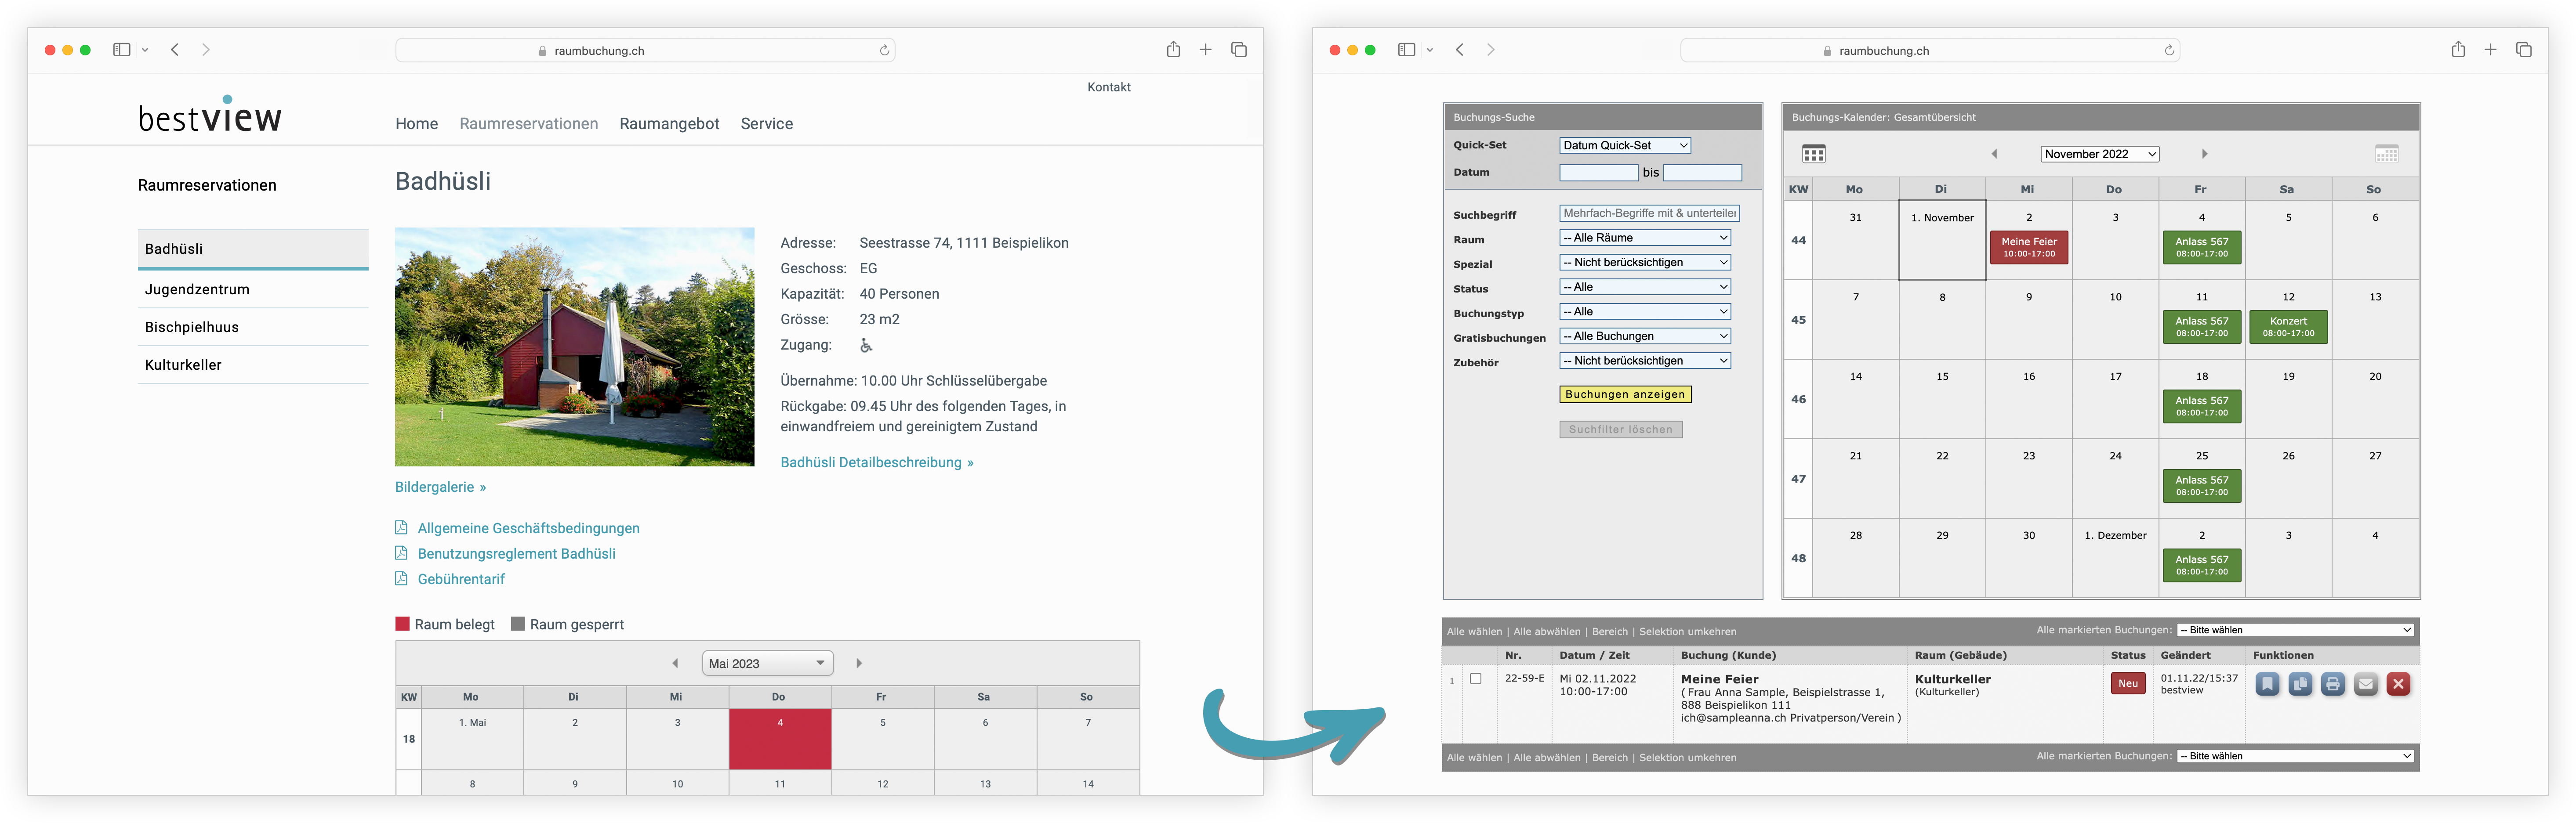Image resolution: width=2576 pixels, height=823 pixels.
Task: Open the Raumangebot menu item
Action: coord(669,124)
